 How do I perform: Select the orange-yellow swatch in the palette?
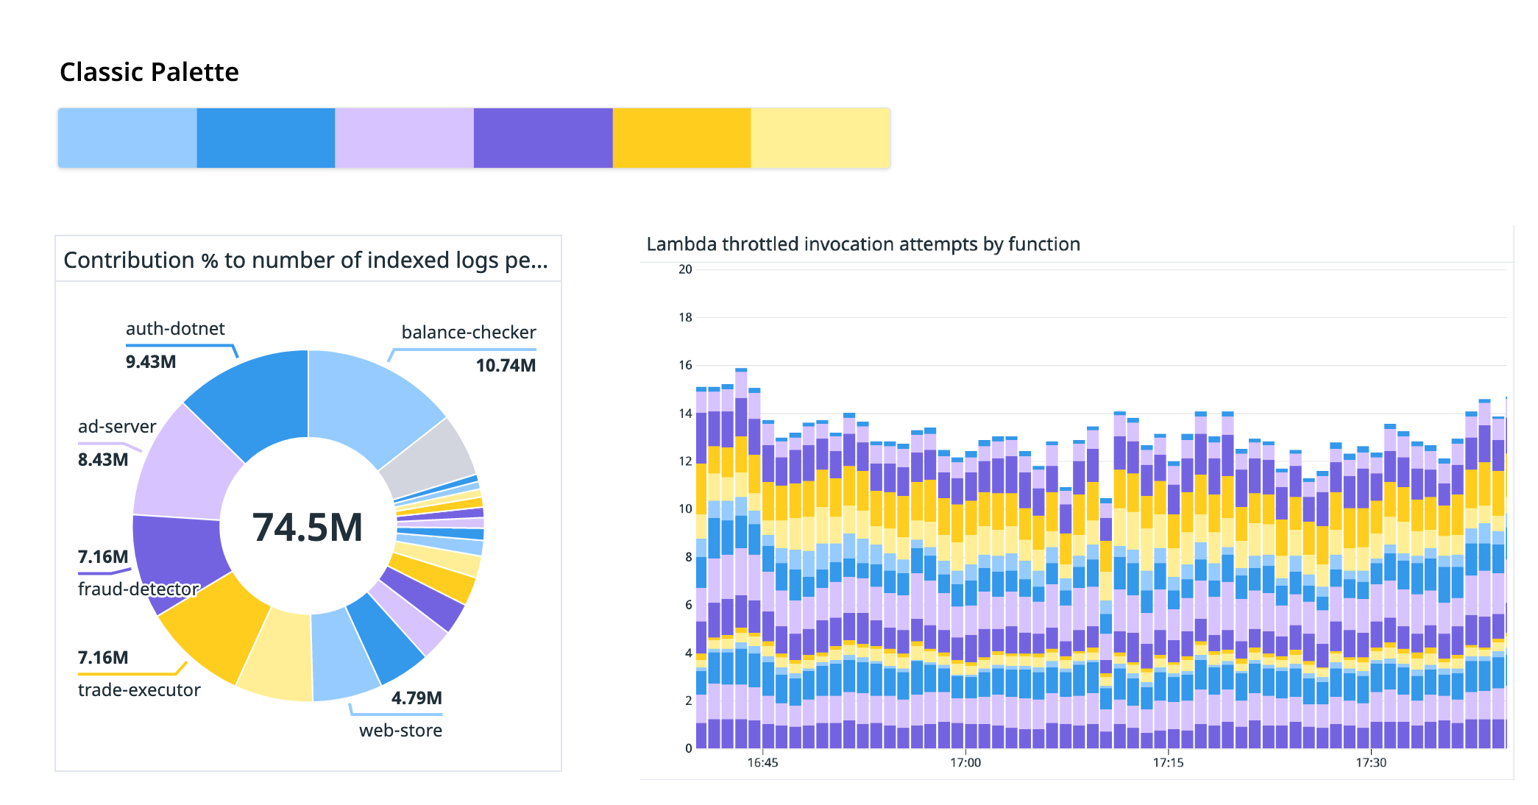point(681,138)
